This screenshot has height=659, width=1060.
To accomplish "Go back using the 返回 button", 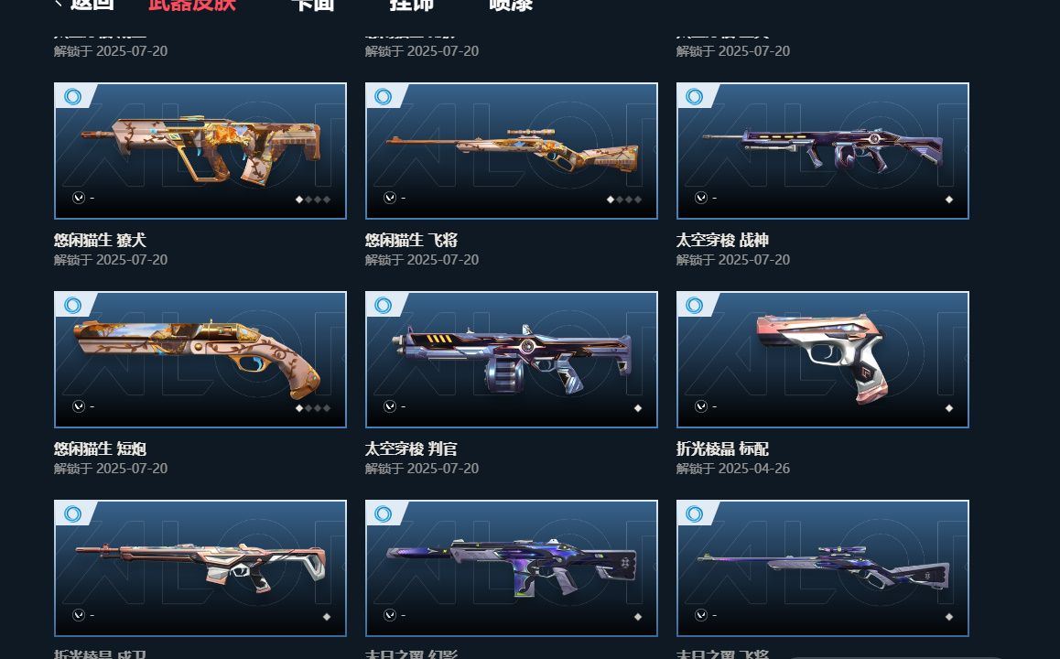I will coord(84,5).
